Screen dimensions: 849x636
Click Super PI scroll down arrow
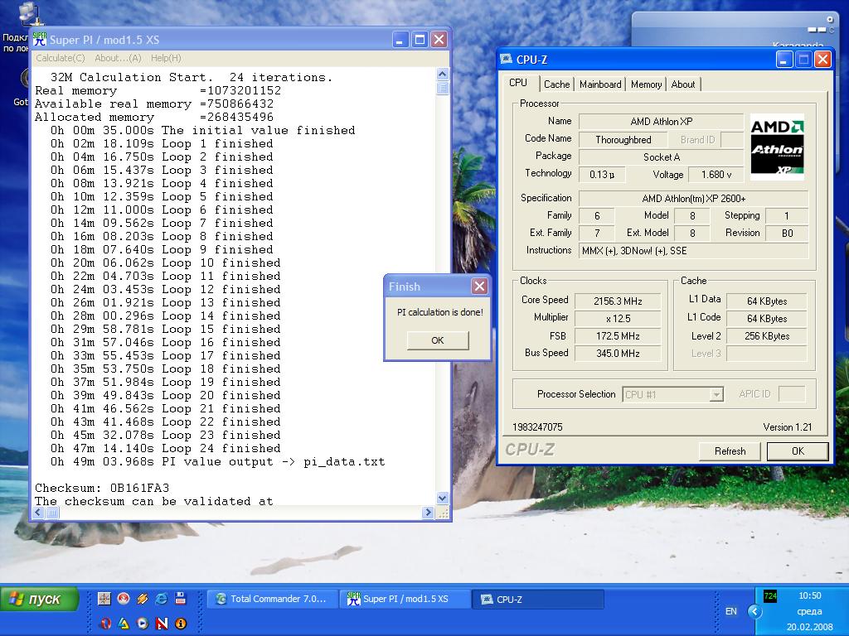click(443, 498)
